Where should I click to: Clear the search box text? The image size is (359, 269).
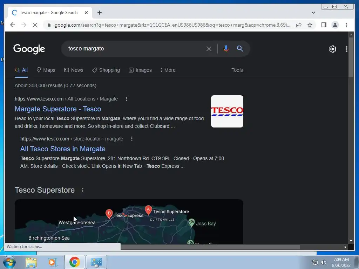click(209, 49)
